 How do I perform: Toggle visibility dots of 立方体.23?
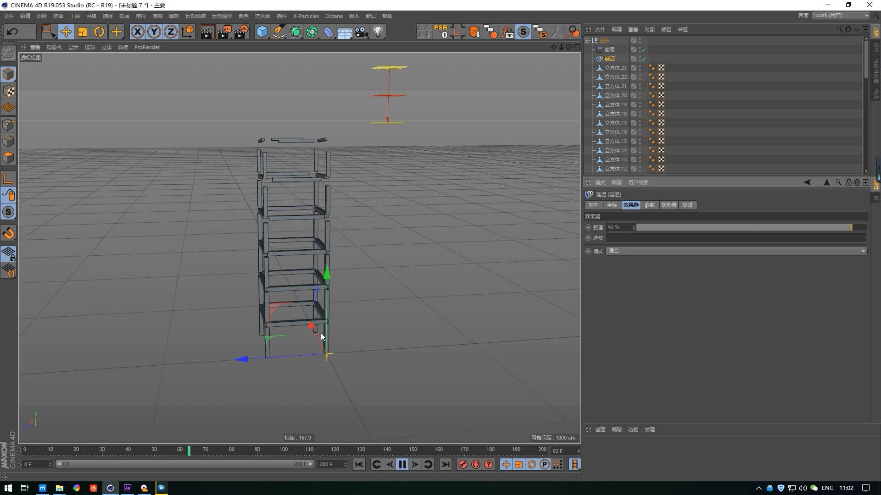(640, 68)
